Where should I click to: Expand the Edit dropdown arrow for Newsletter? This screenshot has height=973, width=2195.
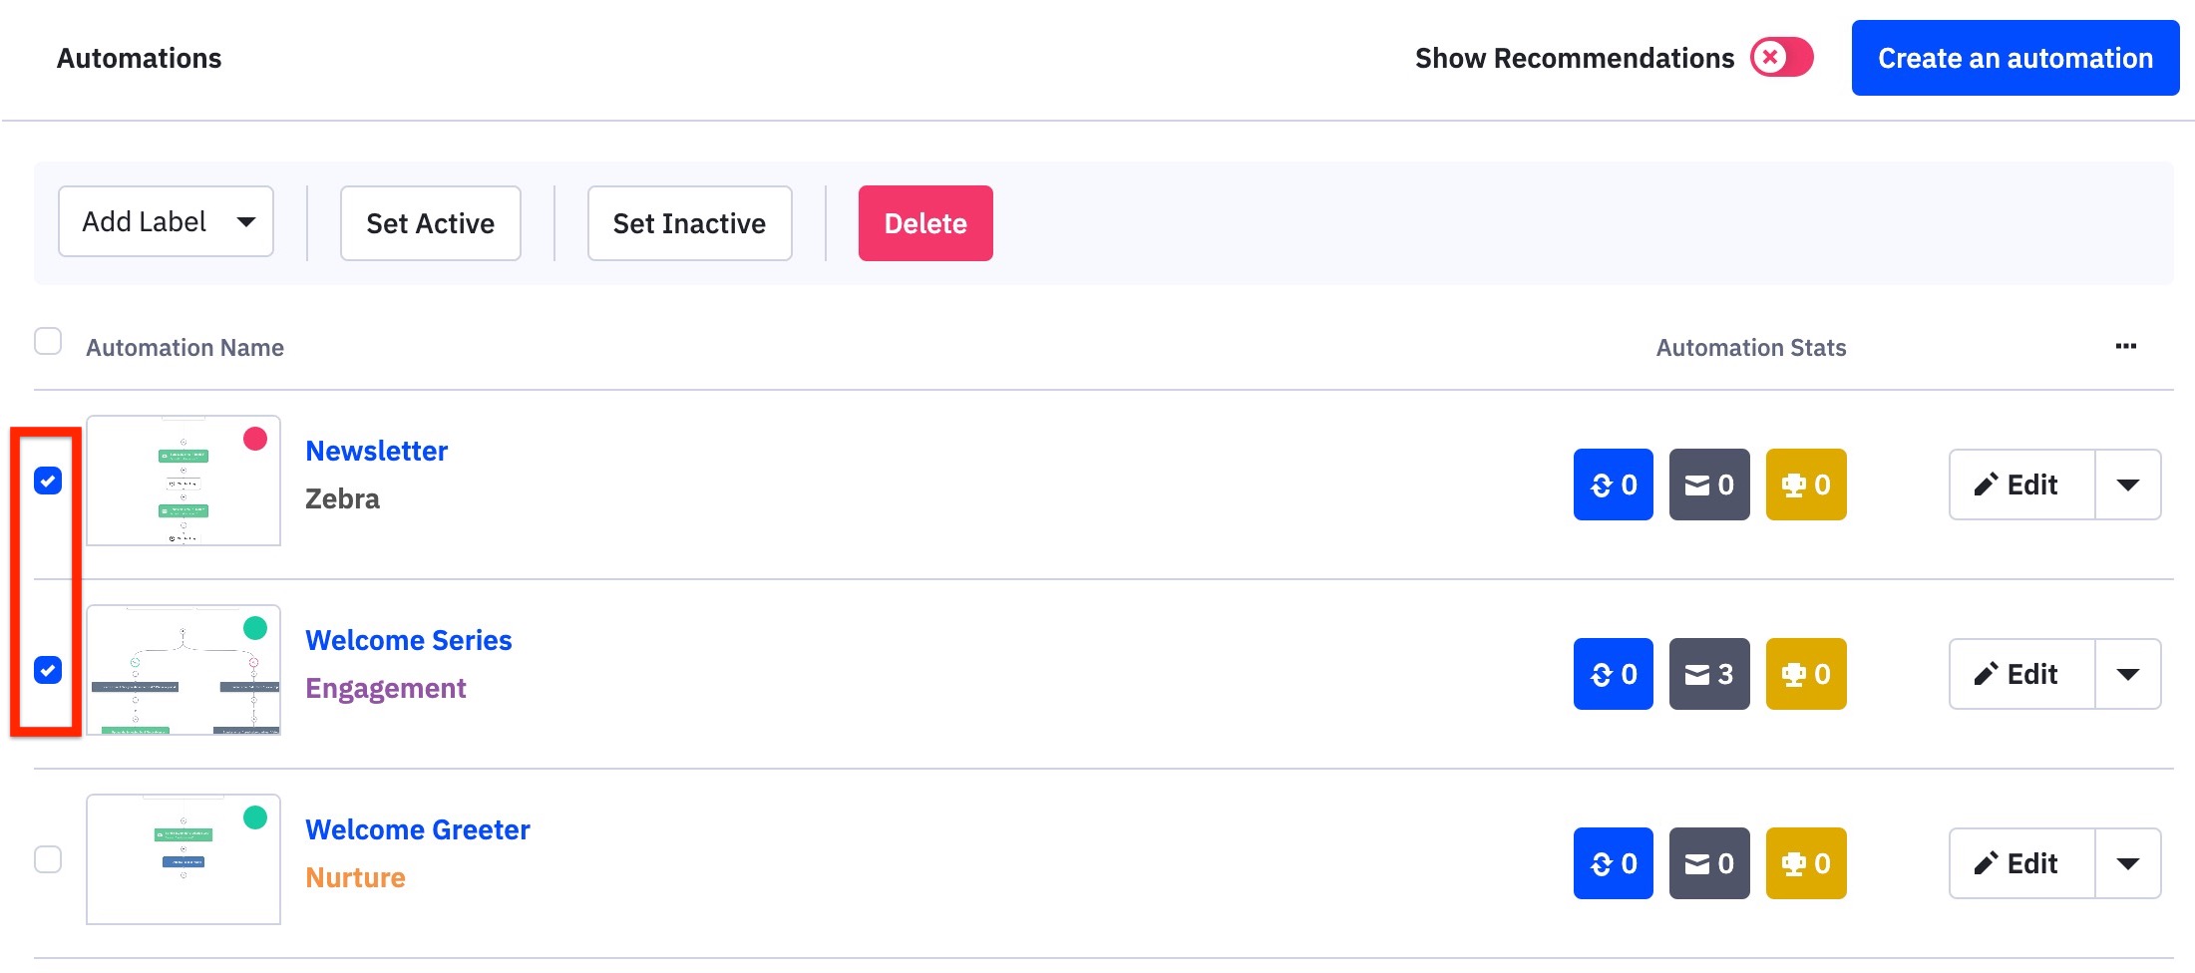coord(2129,485)
